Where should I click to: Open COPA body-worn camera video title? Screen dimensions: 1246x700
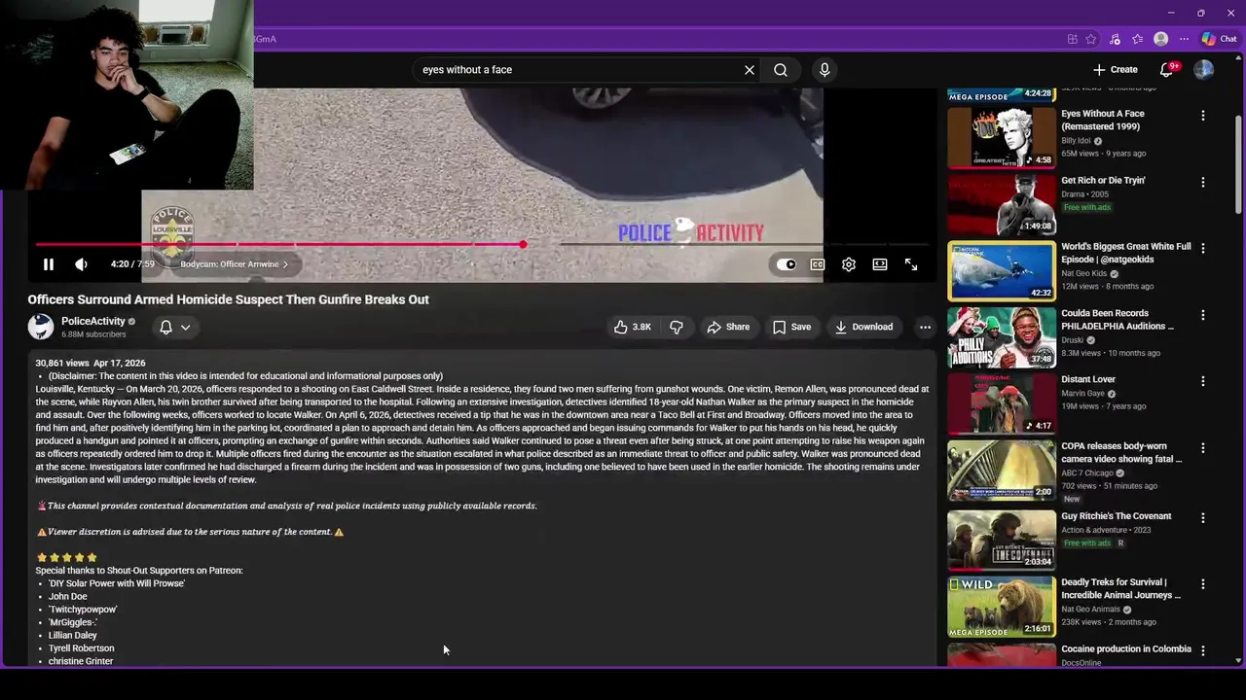tap(1121, 452)
